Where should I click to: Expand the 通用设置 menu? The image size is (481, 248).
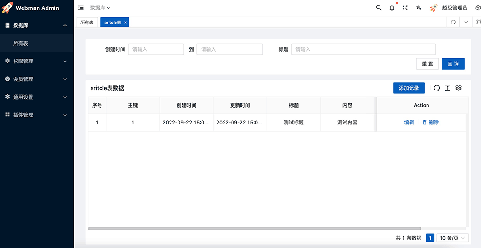[x=65, y=97]
